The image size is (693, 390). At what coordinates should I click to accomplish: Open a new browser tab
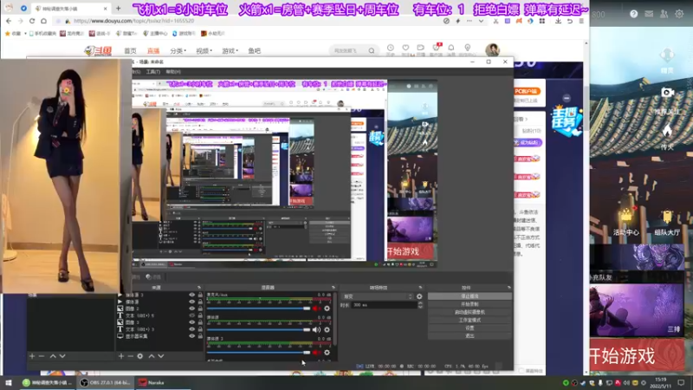tap(118, 8)
